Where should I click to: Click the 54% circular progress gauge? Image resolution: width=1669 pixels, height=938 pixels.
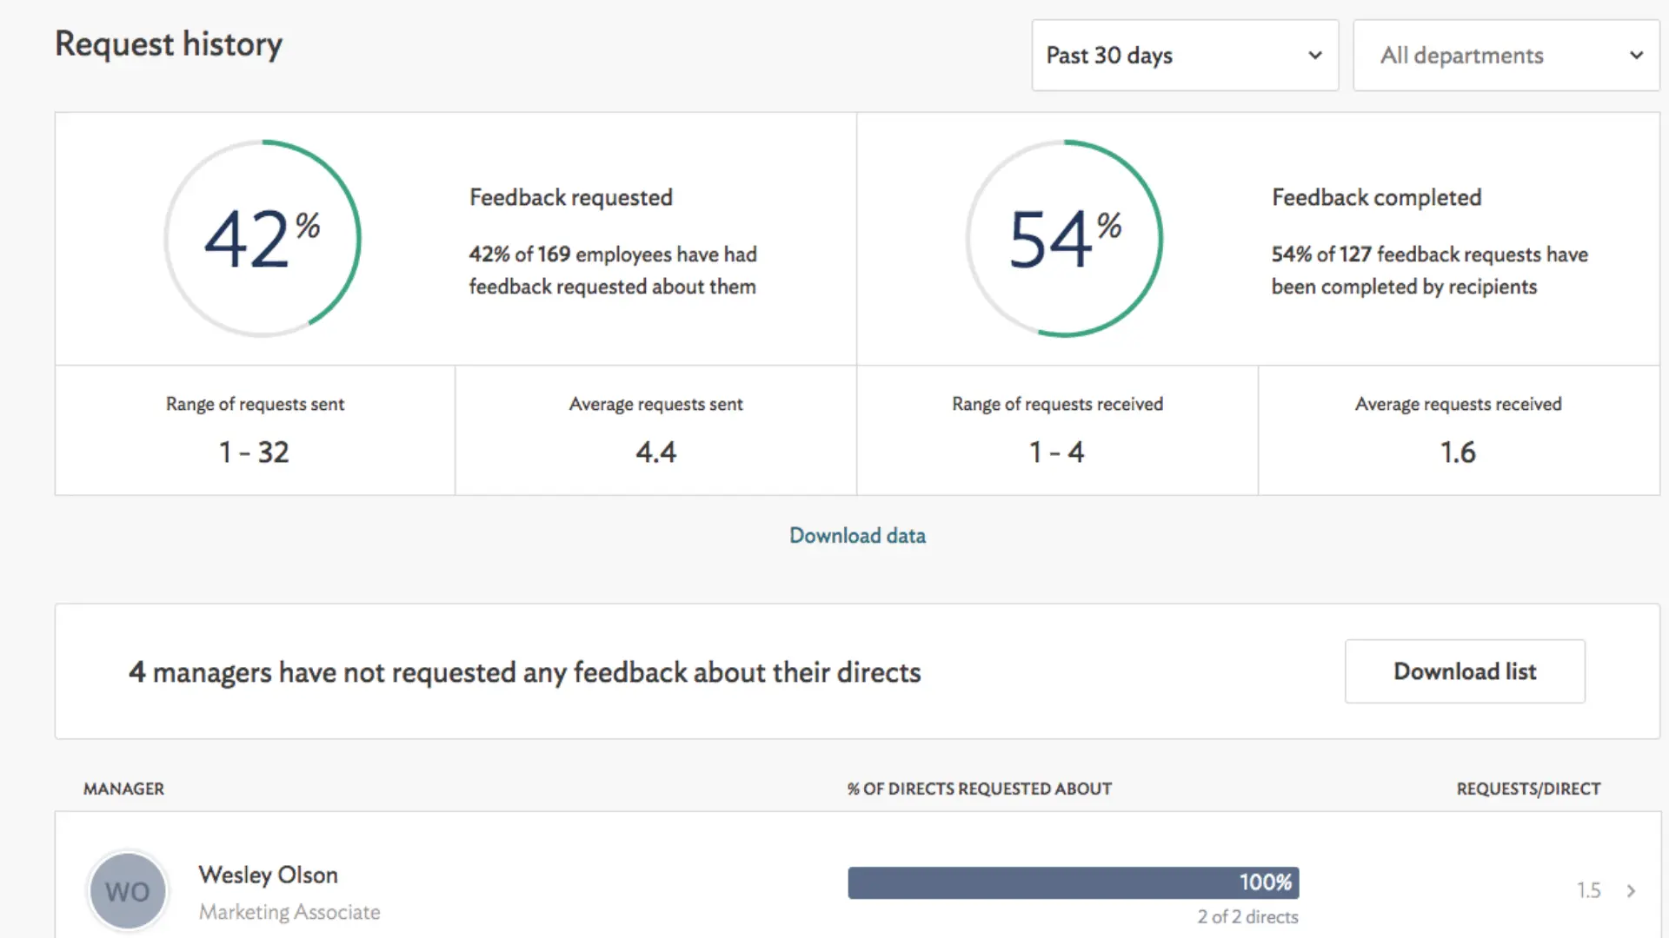1064,239
